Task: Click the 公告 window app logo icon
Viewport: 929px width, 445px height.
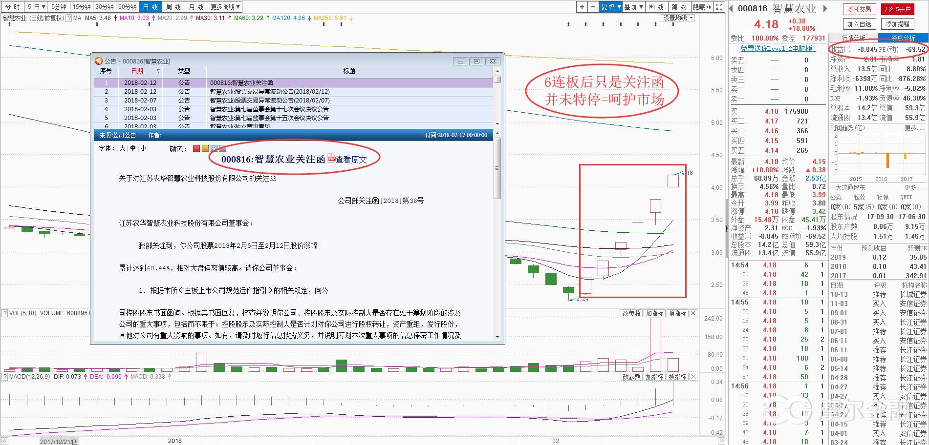Action: (x=99, y=61)
